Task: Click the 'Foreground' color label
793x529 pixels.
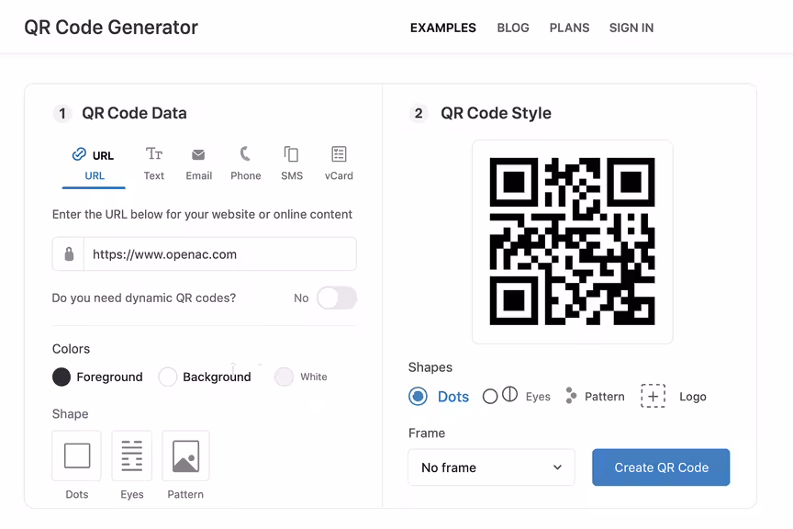Action: coord(110,377)
